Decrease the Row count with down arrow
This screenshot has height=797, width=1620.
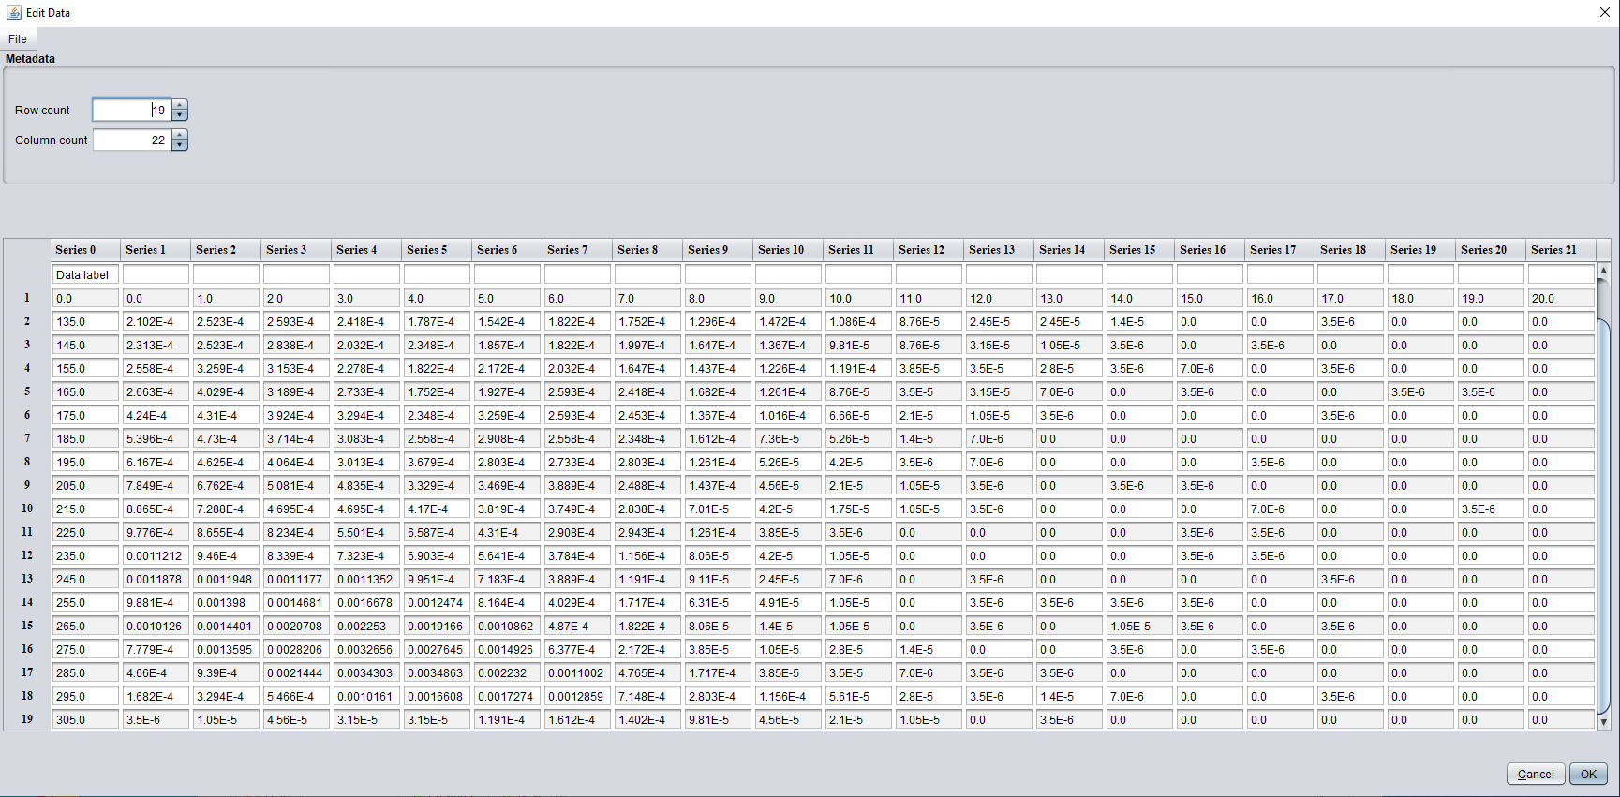coord(180,116)
